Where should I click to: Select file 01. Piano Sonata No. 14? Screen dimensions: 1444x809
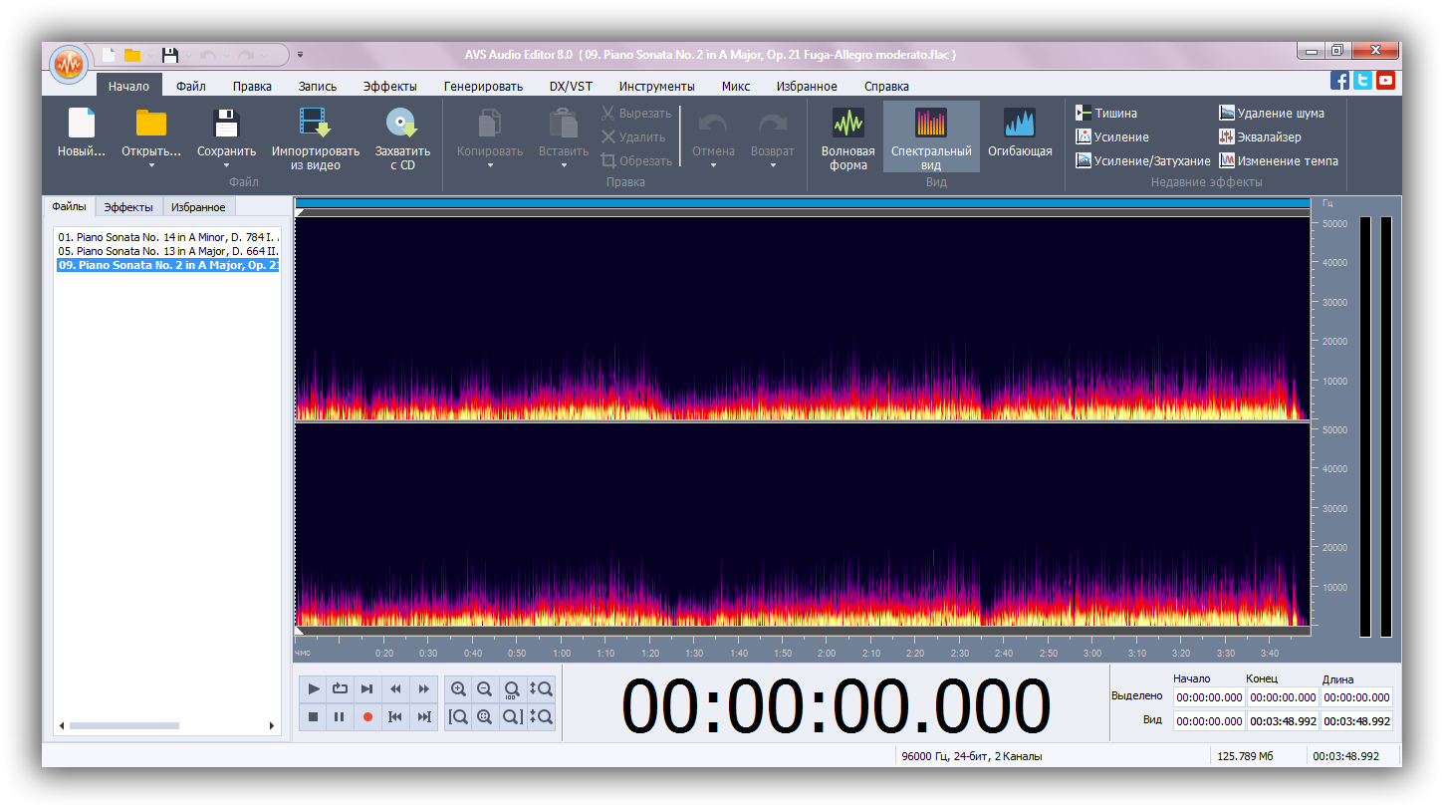(168, 237)
